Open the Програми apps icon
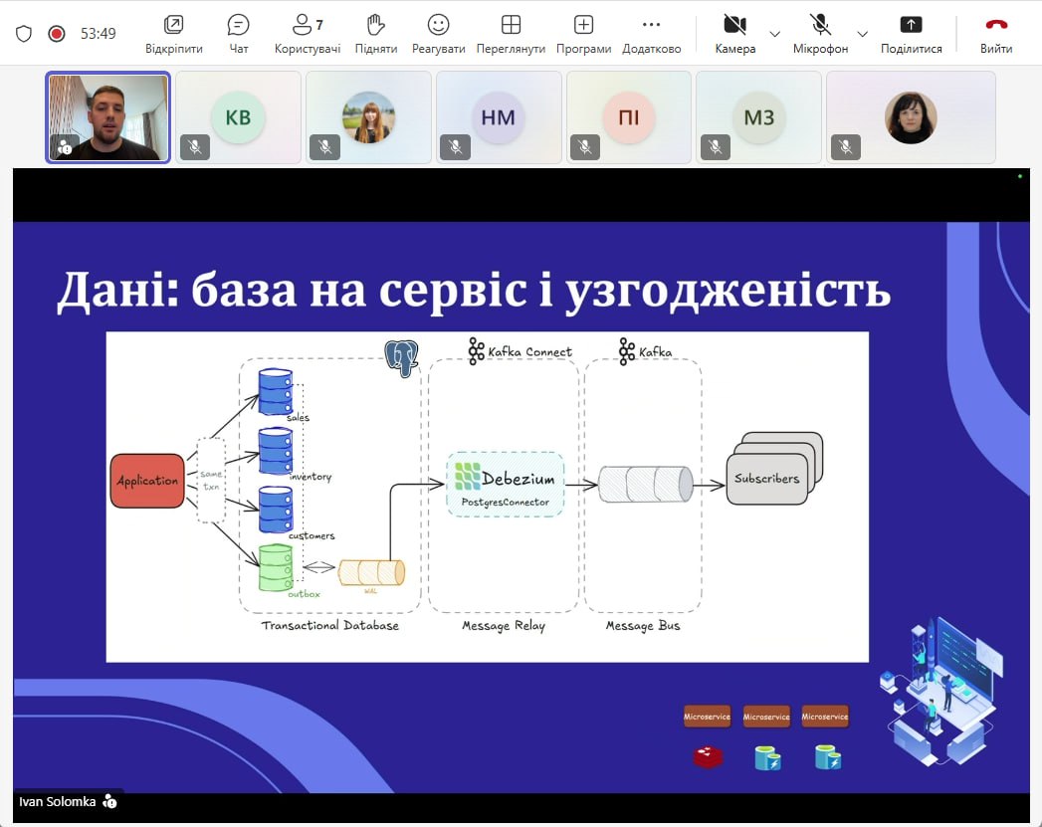Screen dimensions: 1042x827 [x=583, y=25]
